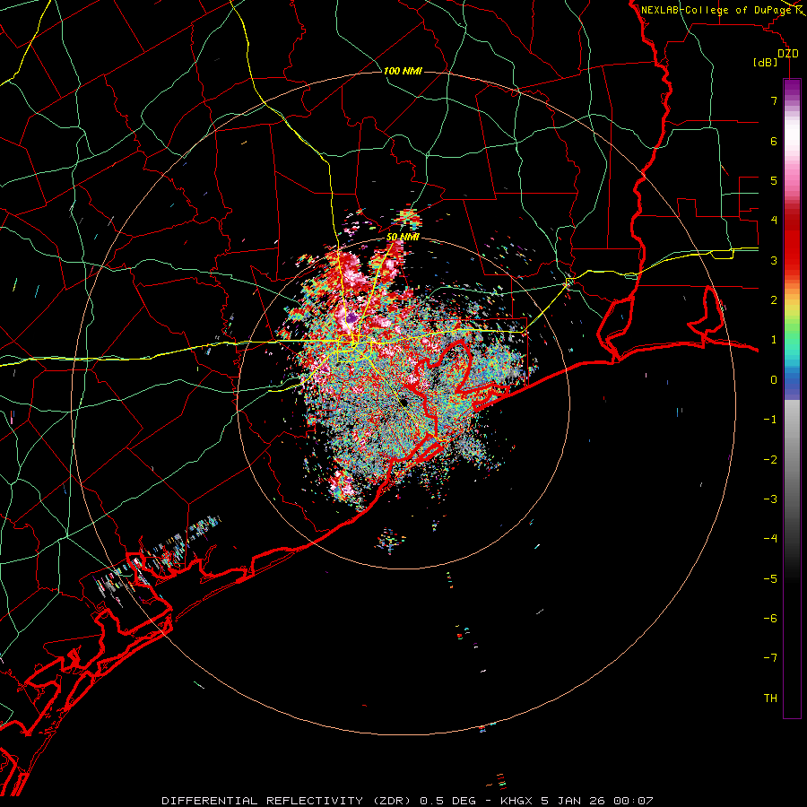Click the "DIFFERENTIAL REFLECTIVITY (ZDR)" caption text
Viewport: 807px width, 807px height.
click(x=288, y=801)
